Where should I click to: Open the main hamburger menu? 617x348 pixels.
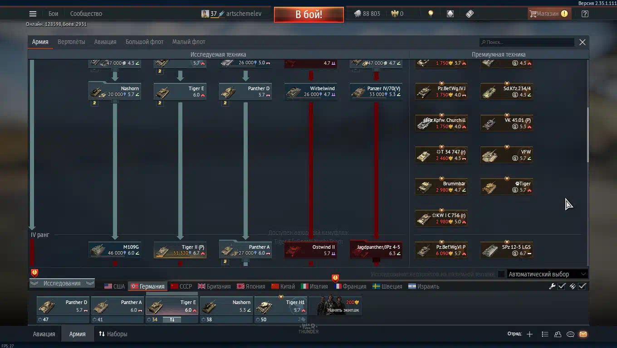click(x=33, y=14)
